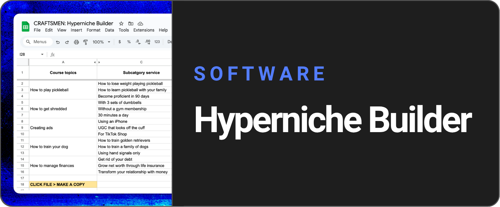
Task: Expand the name box dropdown arrow
Action: 42,54
